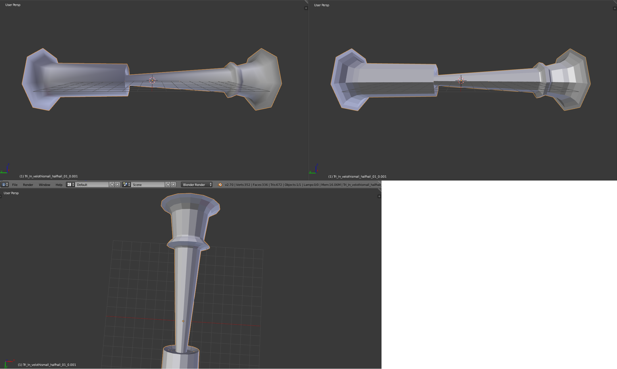Screen dimensions: 617x369
Task: Add a new screen layout with plus icon
Action: 112,184
